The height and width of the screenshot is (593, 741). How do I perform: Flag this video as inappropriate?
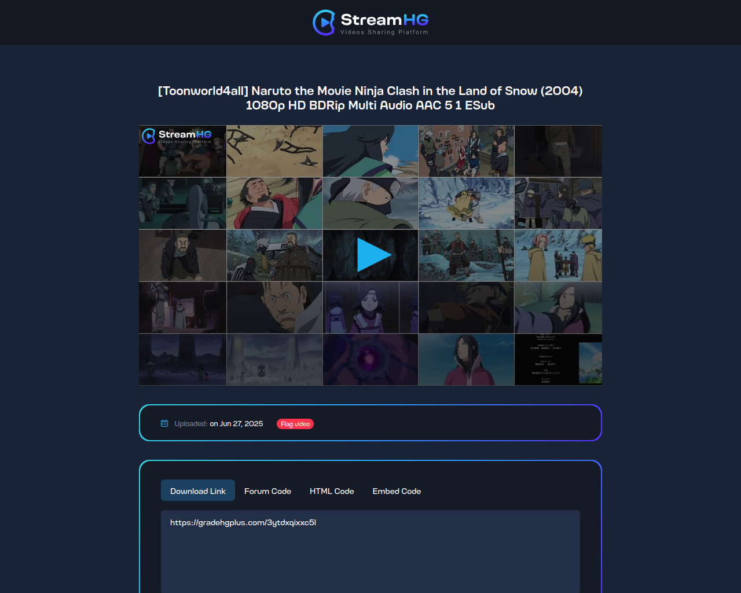(x=295, y=424)
